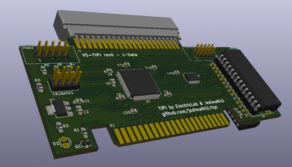Click the Q1 transistor label

[78, 146]
